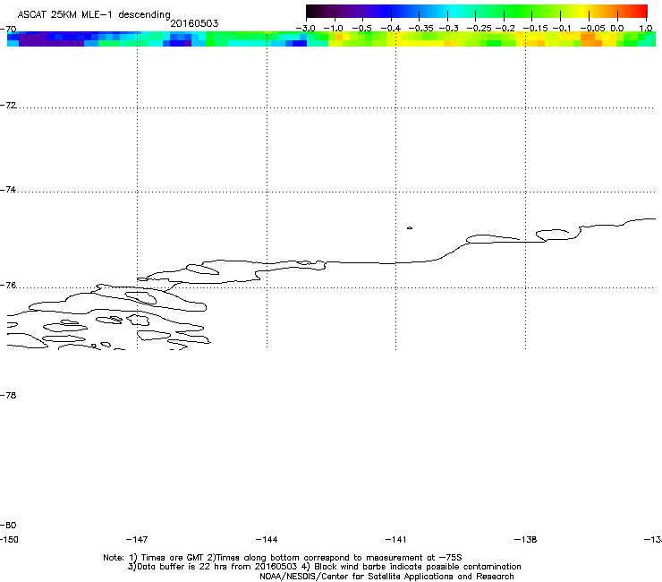Click the color scale label "-0.15"
This screenshot has width=662, height=582.
pos(535,29)
